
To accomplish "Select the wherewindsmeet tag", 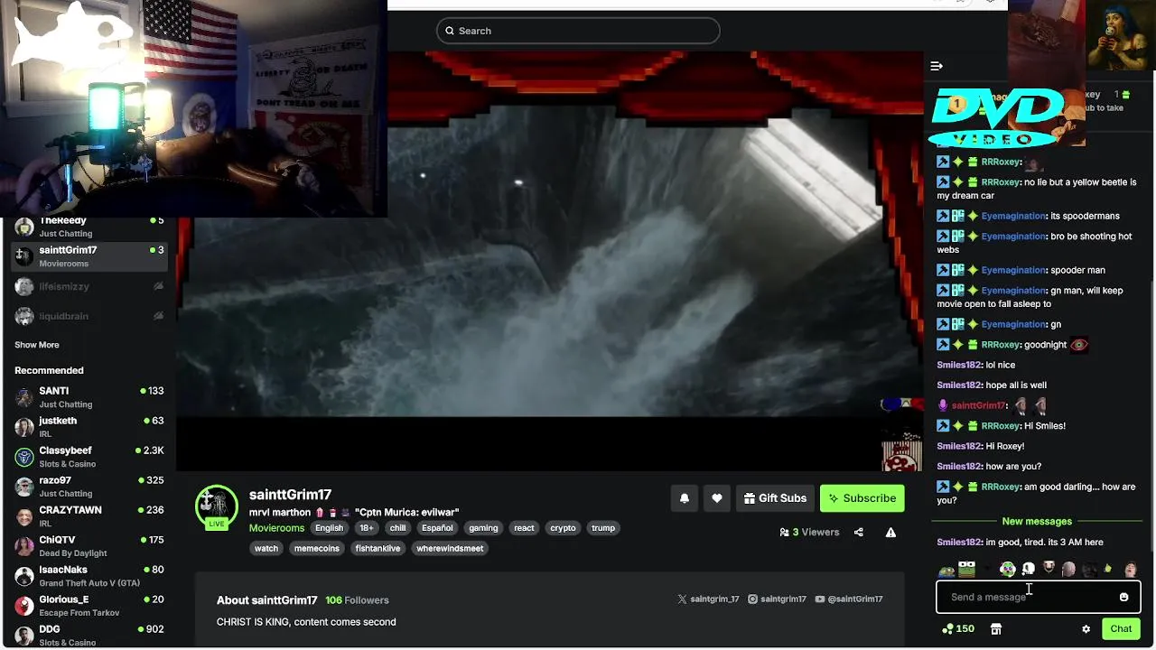I will [450, 548].
